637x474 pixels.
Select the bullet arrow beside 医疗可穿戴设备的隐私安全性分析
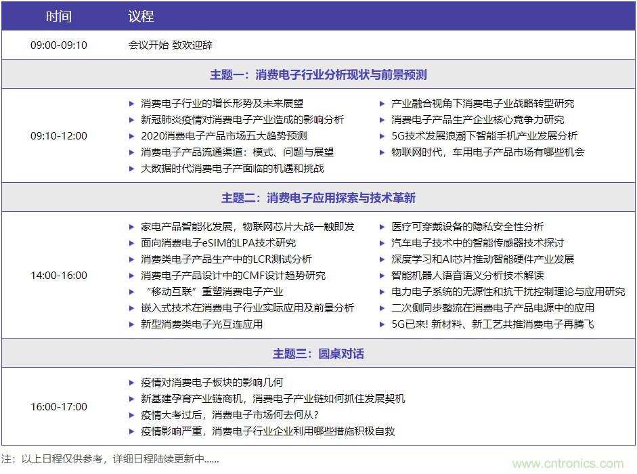[x=380, y=227]
